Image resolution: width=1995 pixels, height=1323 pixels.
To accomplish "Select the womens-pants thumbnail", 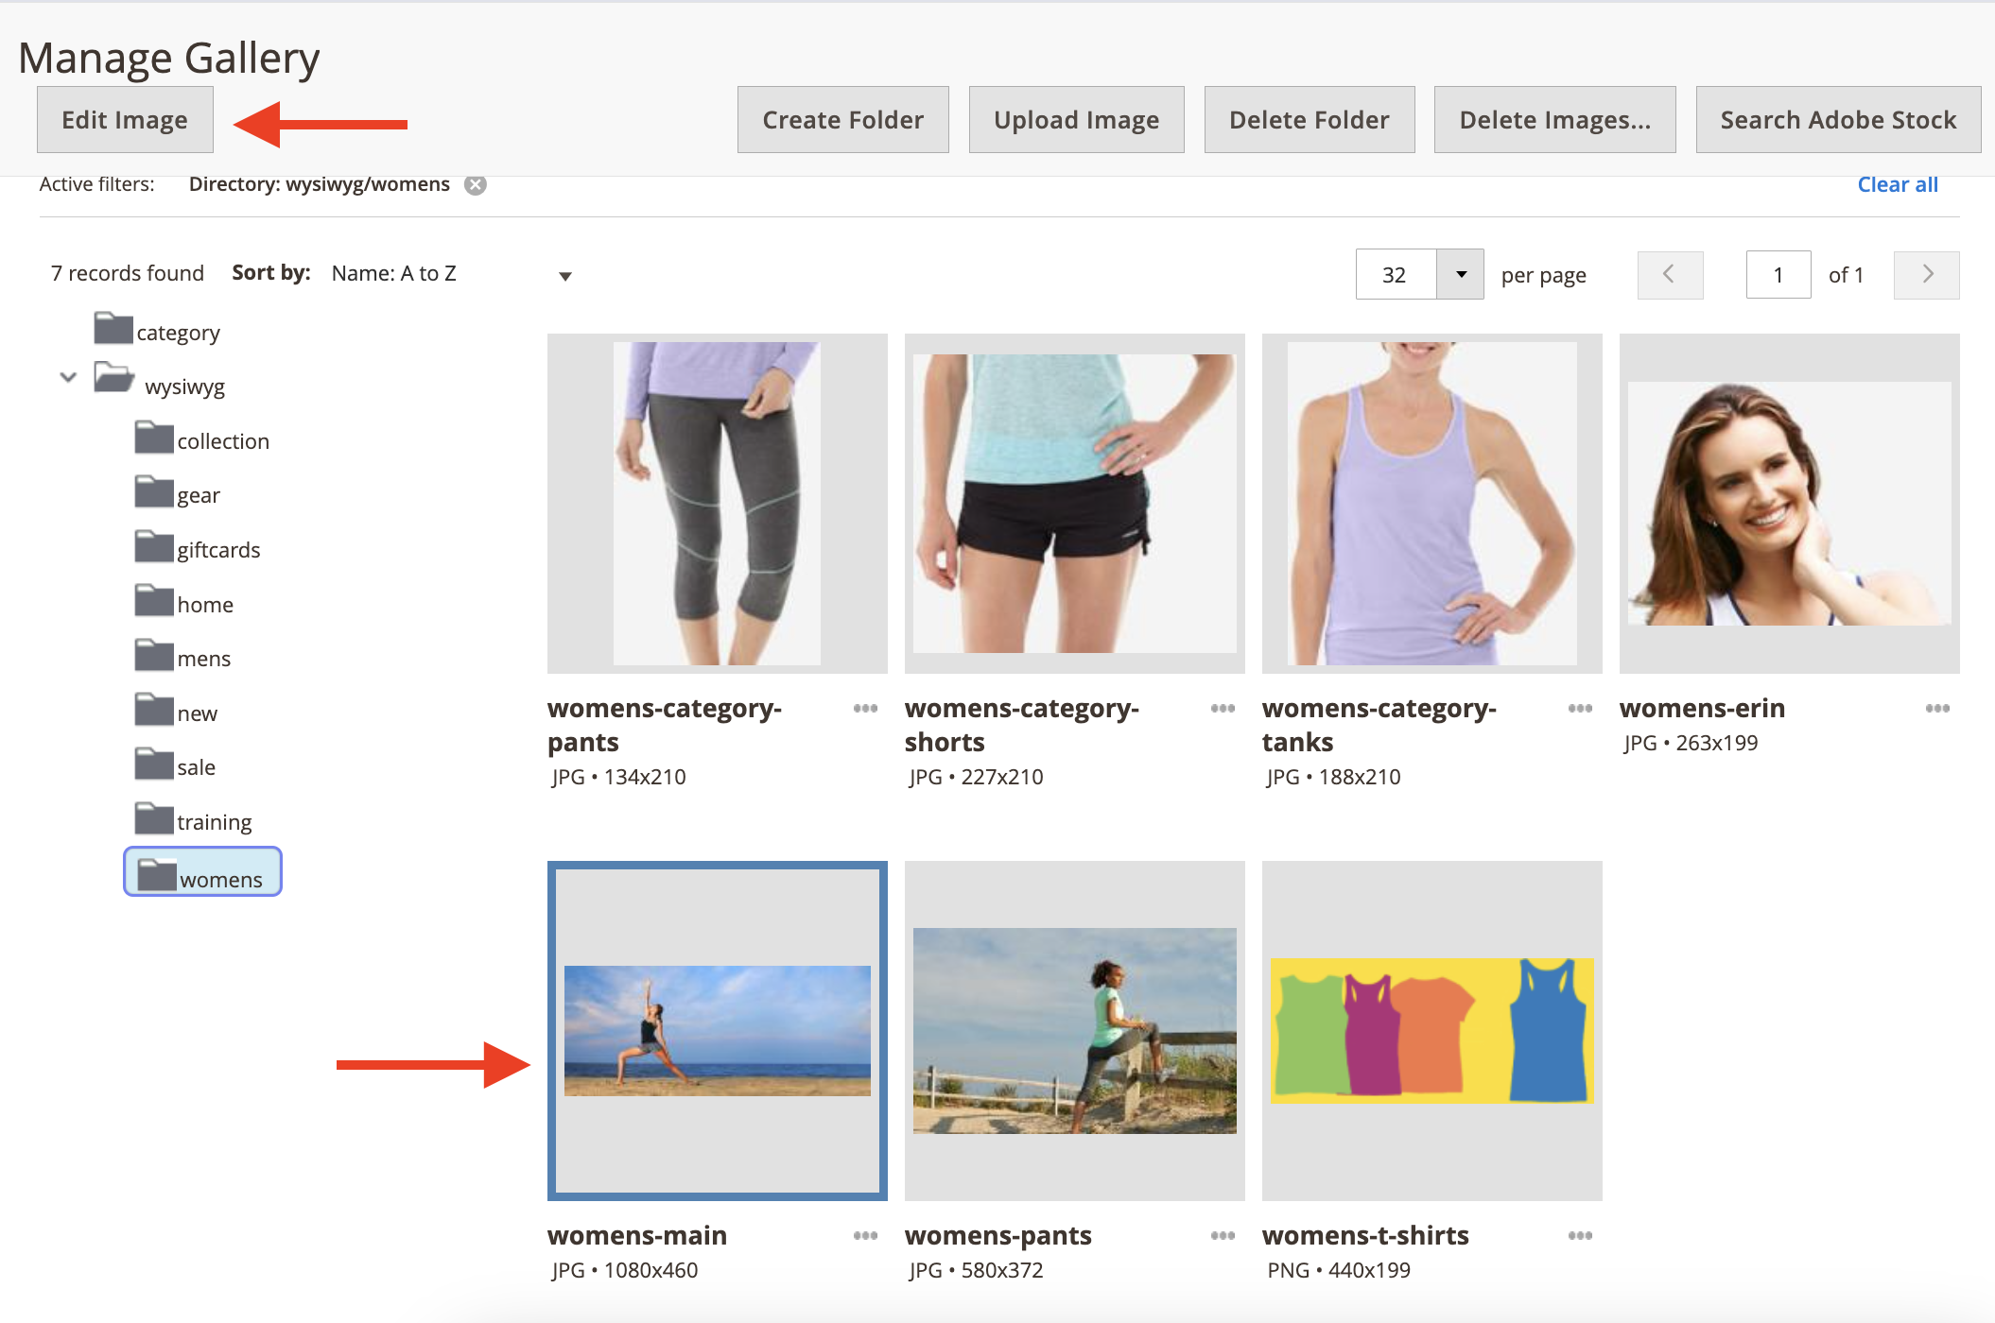I will pos(1074,1030).
